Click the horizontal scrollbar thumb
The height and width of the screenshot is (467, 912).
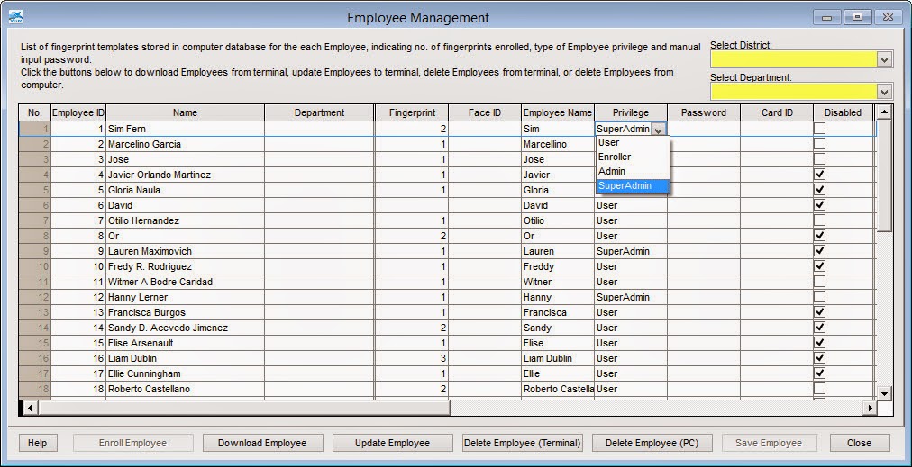243,408
